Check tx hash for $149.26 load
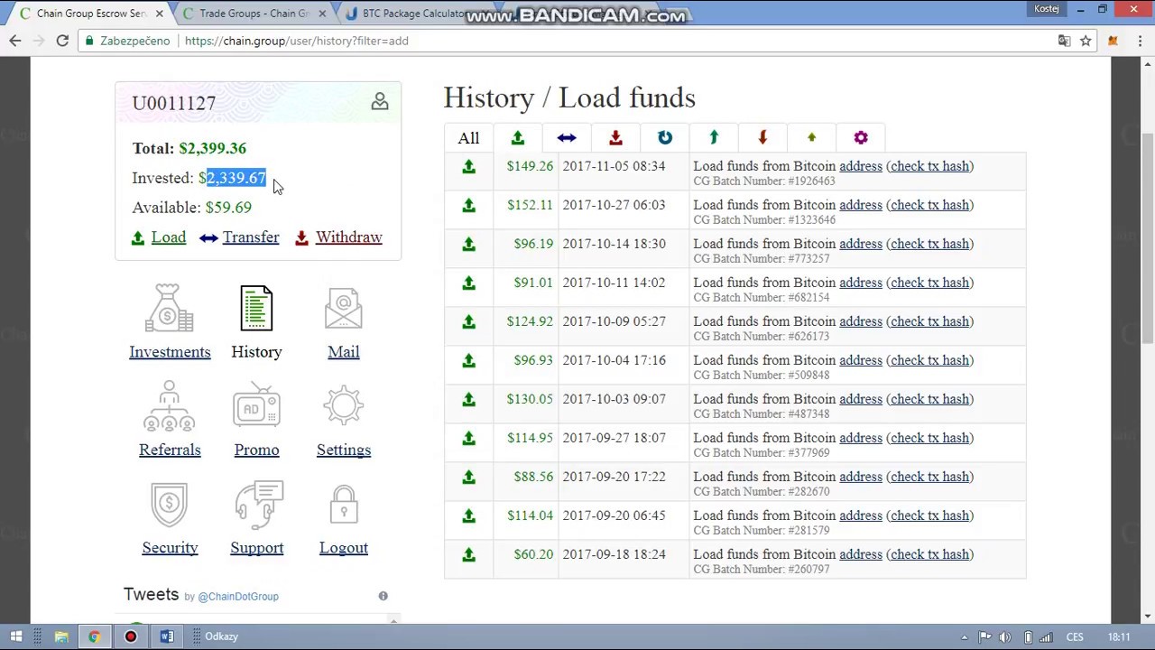Viewport: 1155px width, 650px height. coord(929,166)
